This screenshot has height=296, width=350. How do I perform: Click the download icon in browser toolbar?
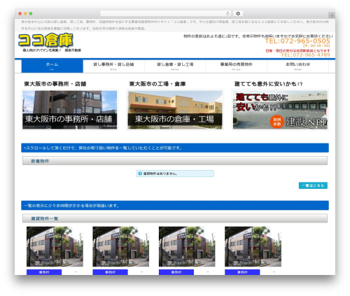238,14
